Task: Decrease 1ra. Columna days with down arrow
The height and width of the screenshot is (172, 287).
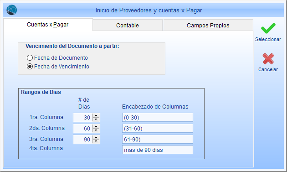Action: 96,120
